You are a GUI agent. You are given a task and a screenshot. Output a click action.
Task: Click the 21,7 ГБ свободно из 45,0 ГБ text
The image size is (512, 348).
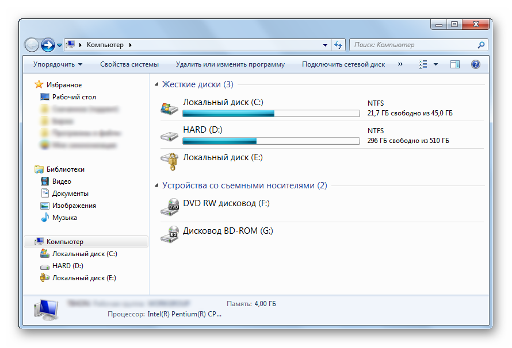(x=410, y=113)
